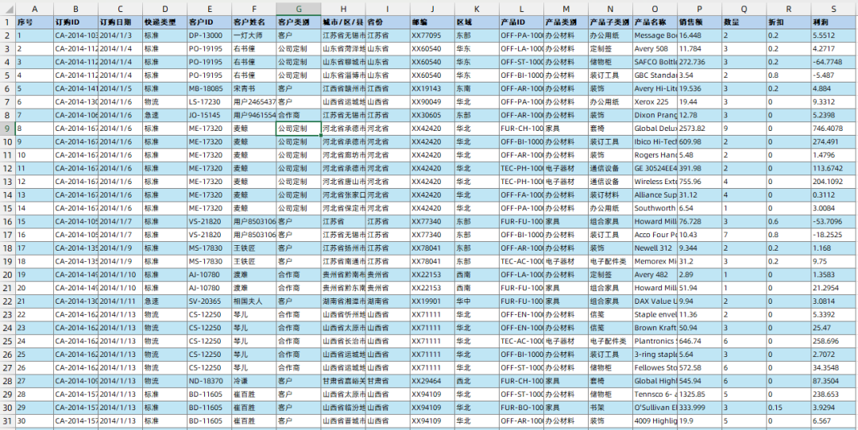Select profit value 746.4078

833,129
